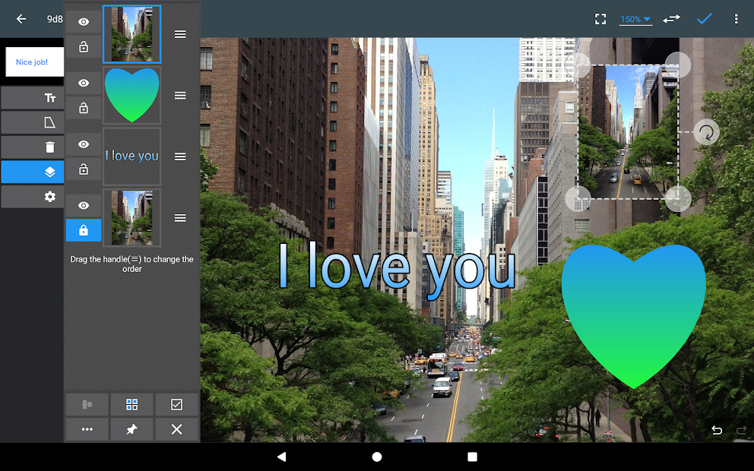
Task: Click the fullscreen icon in the top bar
Action: coord(600,19)
